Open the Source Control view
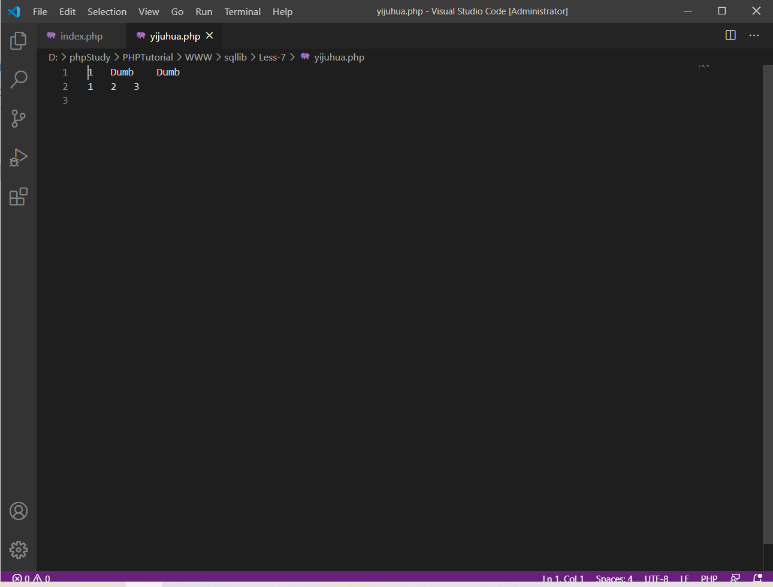Image resolution: width=773 pixels, height=587 pixels. tap(19, 118)
